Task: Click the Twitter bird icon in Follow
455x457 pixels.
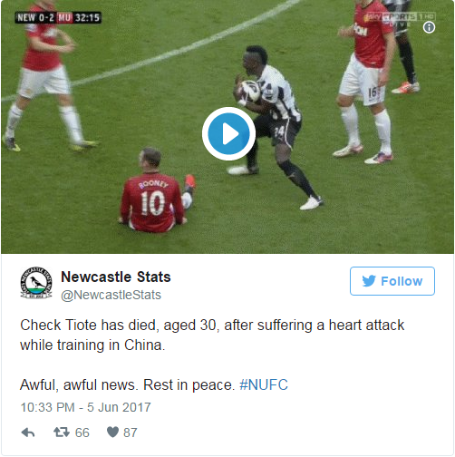Action: coord(369,281)
